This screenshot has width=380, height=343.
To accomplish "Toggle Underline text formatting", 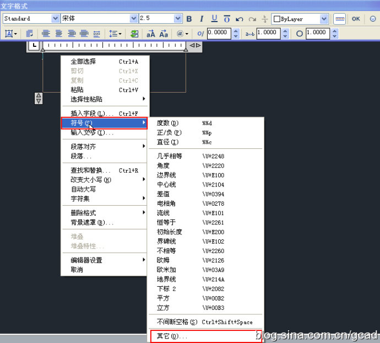I will (x=214, y=19).
